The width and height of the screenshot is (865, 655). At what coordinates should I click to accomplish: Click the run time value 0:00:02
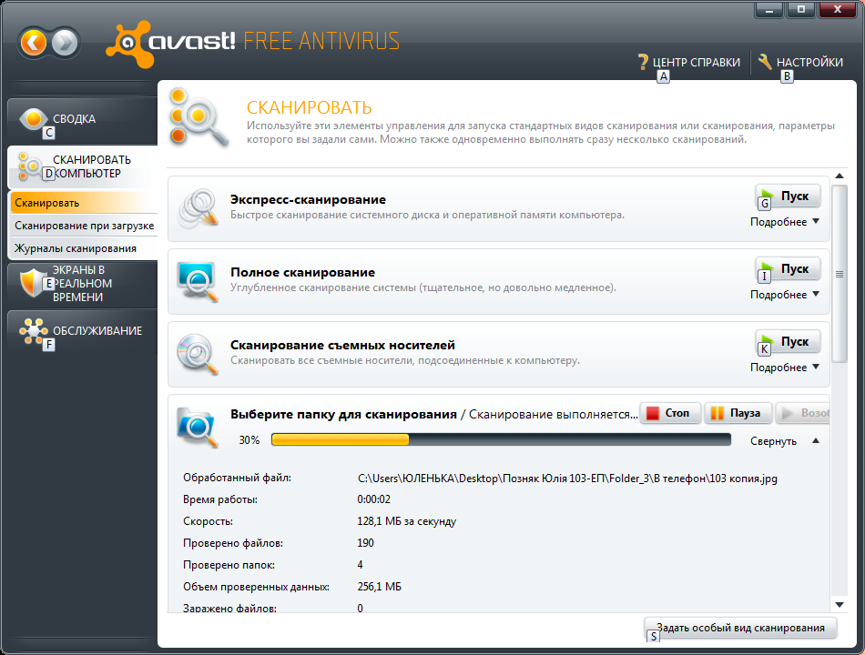click(x=373, y=499)
